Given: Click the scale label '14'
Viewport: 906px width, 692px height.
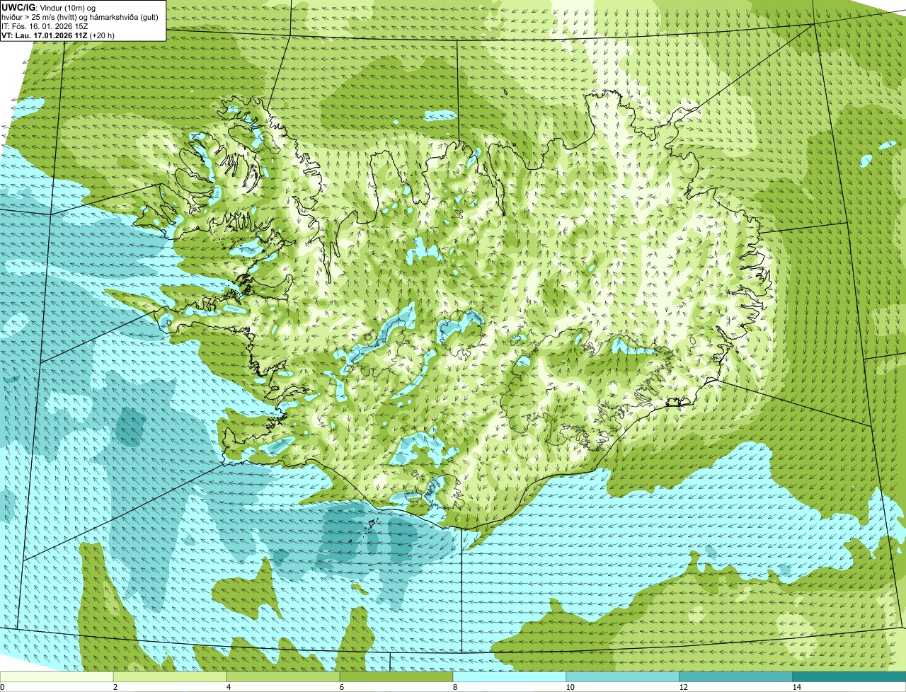Looking at the screenshot, I should 796,687.
